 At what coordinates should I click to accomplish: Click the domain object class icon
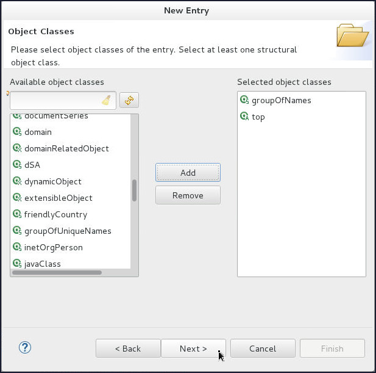(17, 132)
